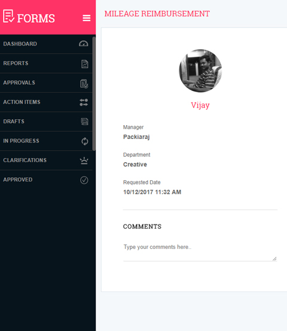Click the Requested Date label
287x331 pixels.
click(x=142, y=183)
